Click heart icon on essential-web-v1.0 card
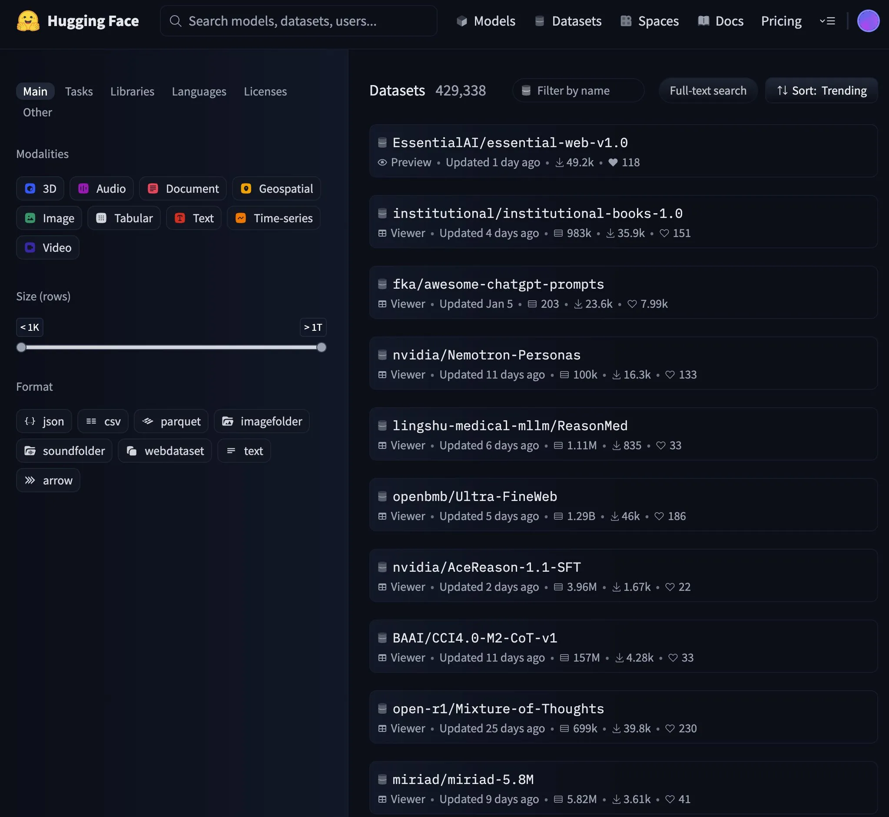Viewport: 889px width, 817px height. coord(613,162)
